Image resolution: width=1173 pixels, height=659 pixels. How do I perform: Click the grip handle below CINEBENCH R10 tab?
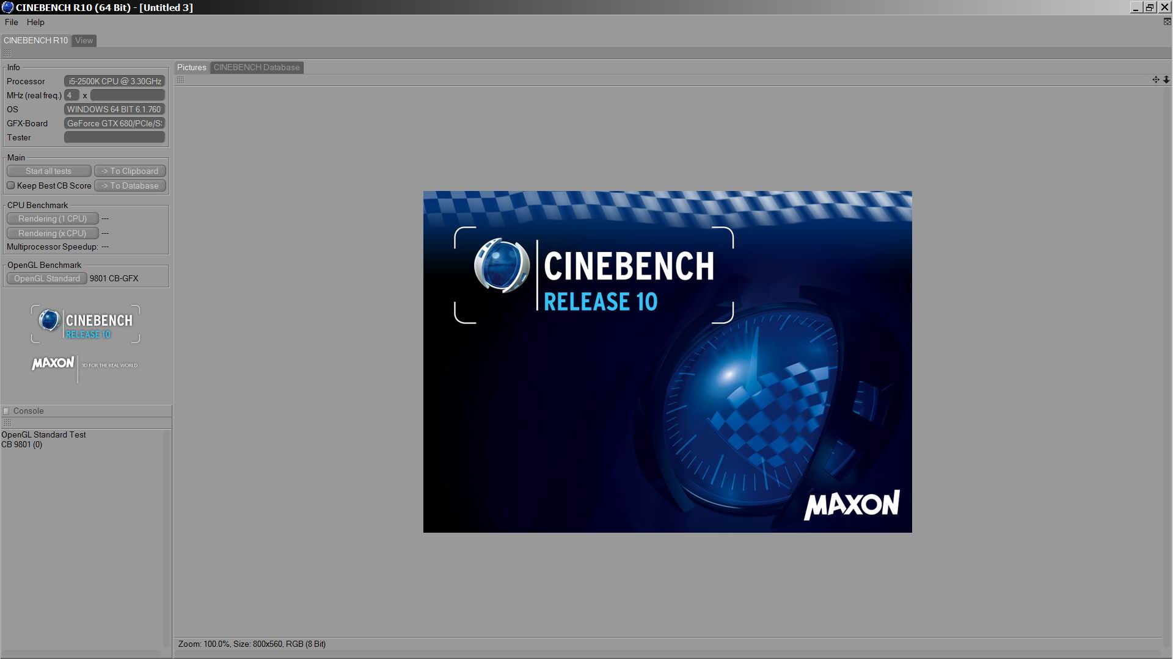(x=7, y=54)
